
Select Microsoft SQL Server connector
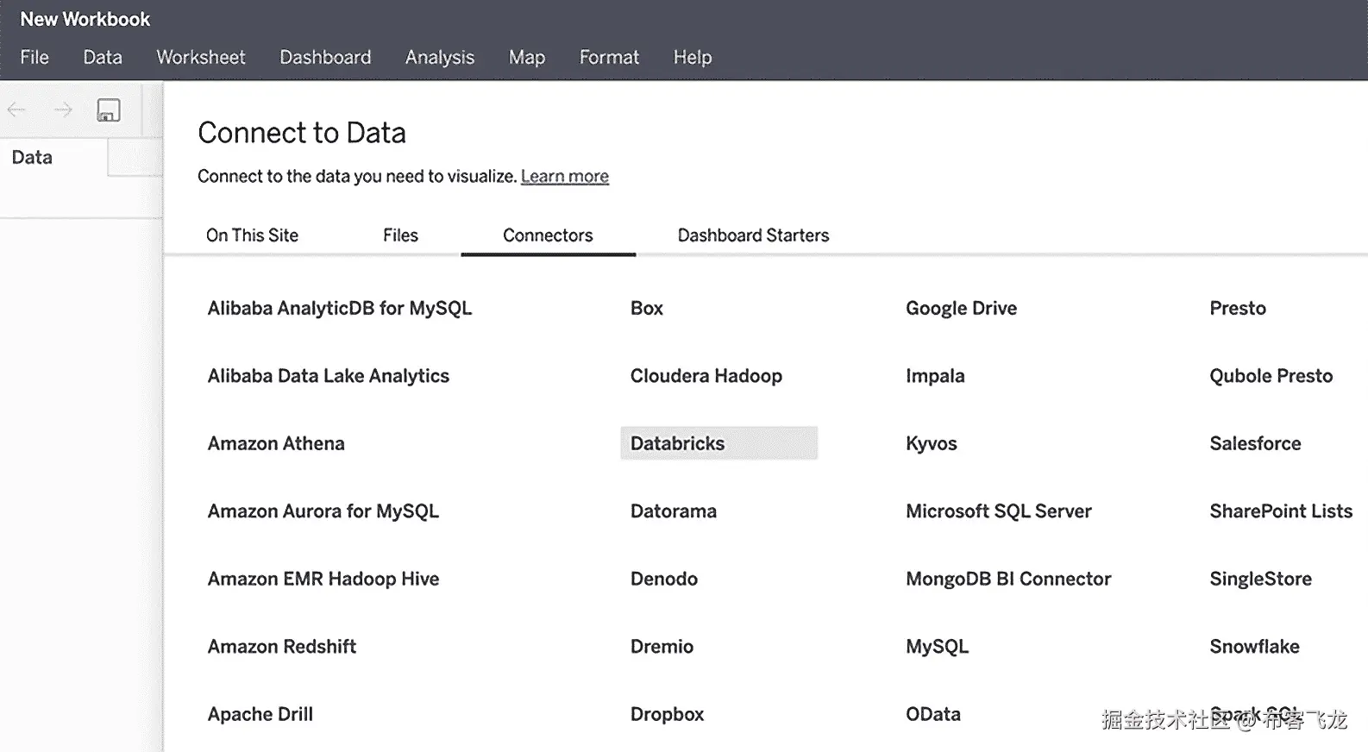point(999,511)
